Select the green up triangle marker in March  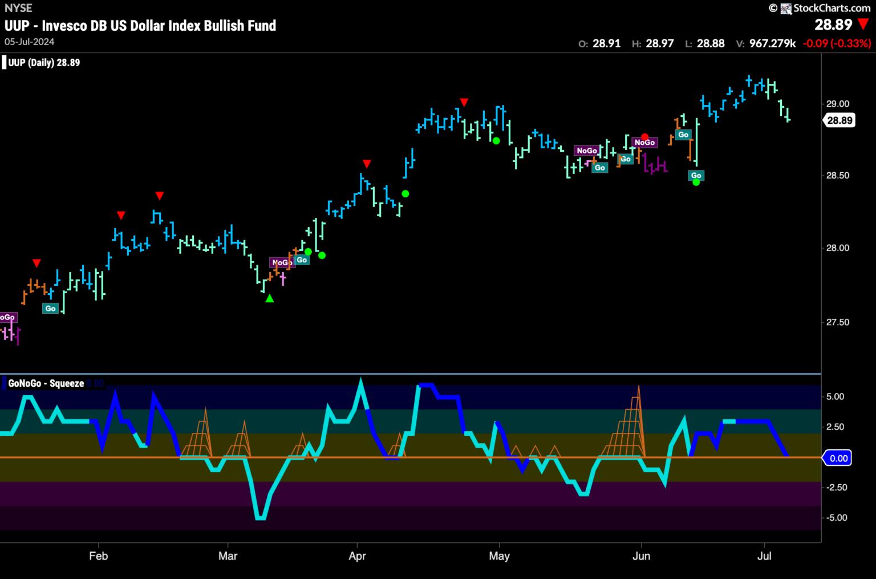(x=269, y=298)
